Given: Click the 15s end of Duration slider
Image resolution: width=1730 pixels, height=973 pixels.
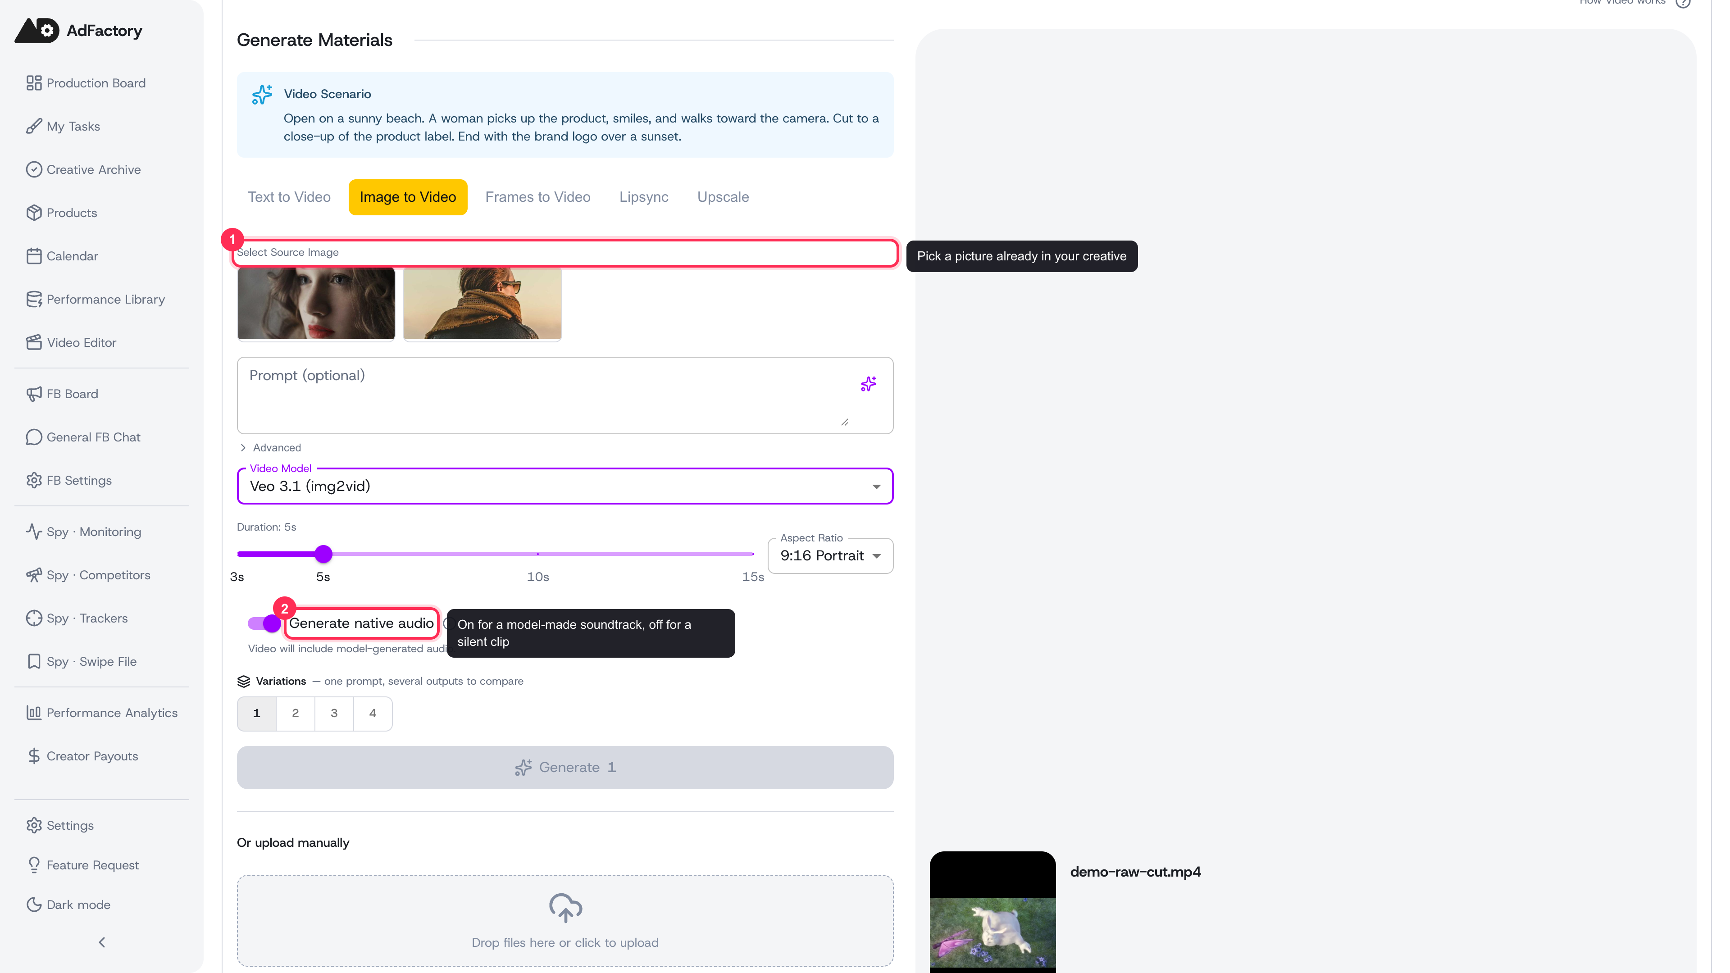Looking at the screenshot, I should click(x=753, y=554).
